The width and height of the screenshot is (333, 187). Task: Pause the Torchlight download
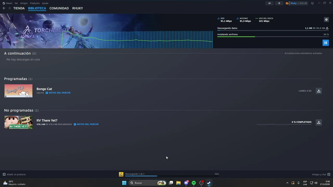click(x=325, y=43)
